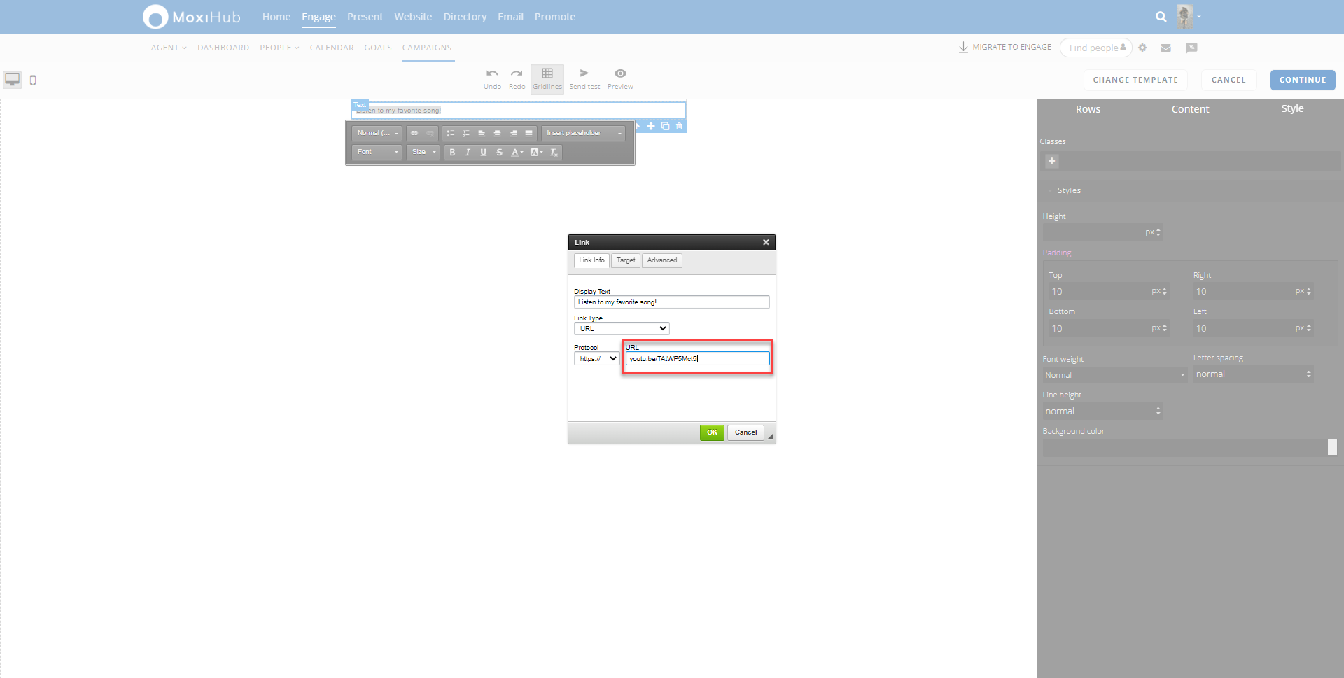Click the Send test paper-plane icon
This screenshot has width=1344, height=678.
584,73
